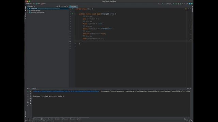
Task: Click the Debug bug toolbar icon
Action: [176, 4]
